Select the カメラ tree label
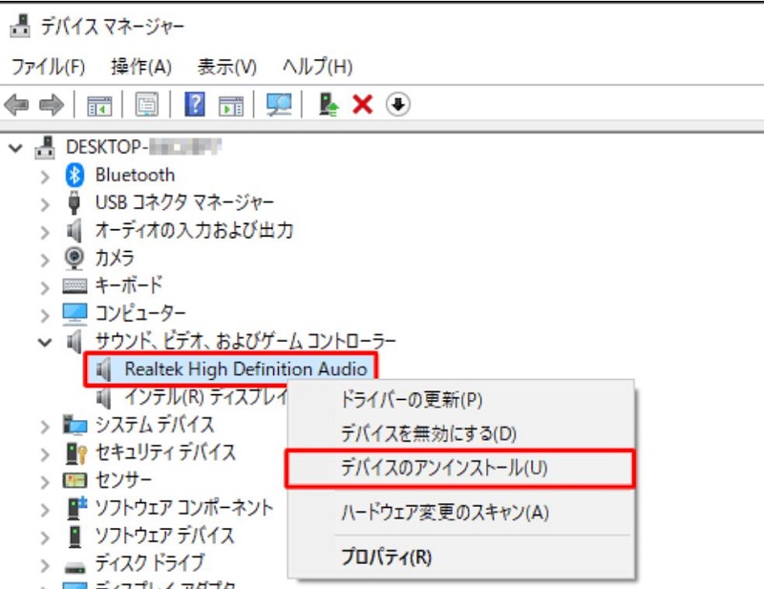This screenshot has height=589, width=764. tap(115, 258)
